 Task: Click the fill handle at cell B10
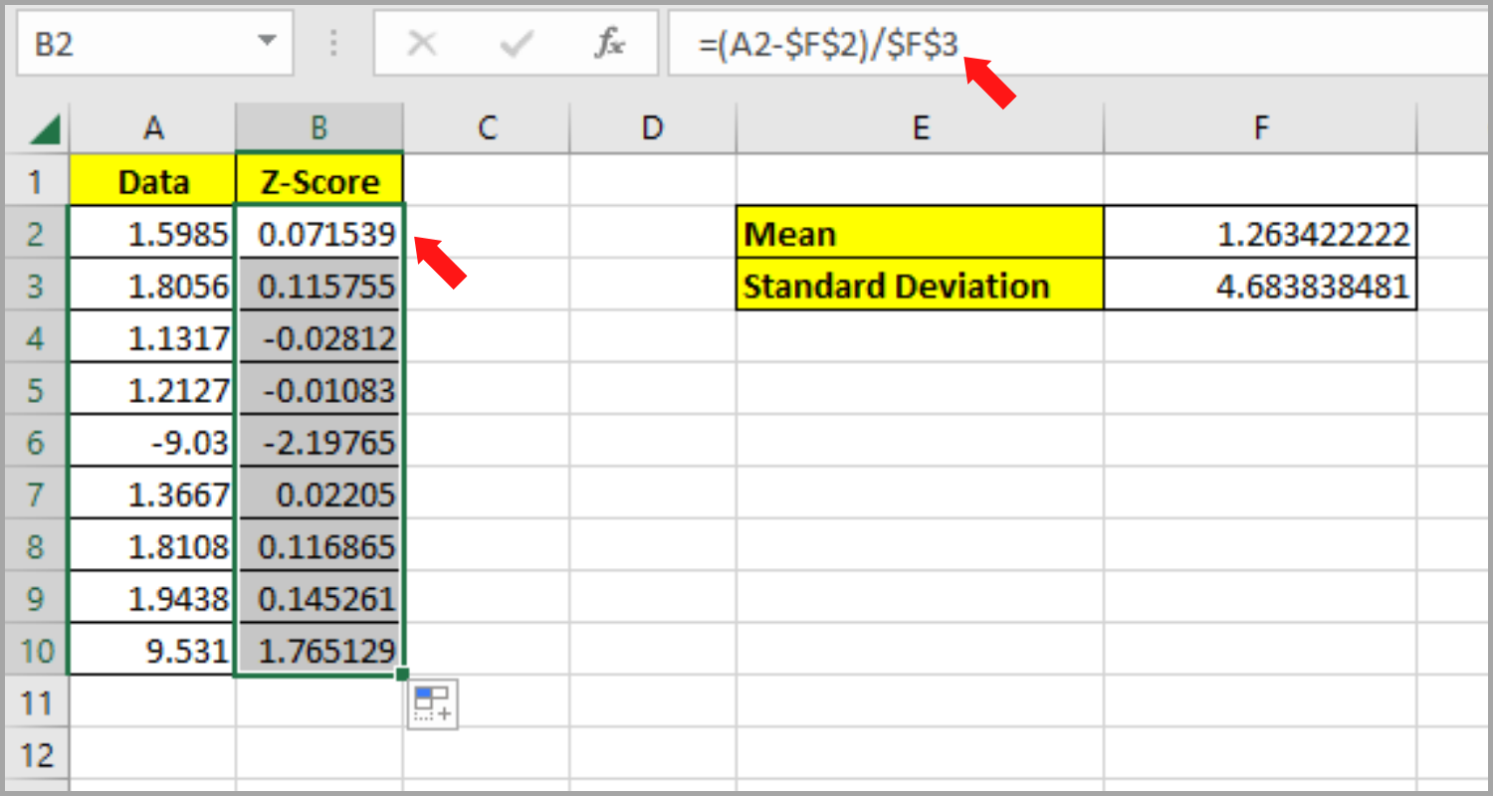[401, 674]
